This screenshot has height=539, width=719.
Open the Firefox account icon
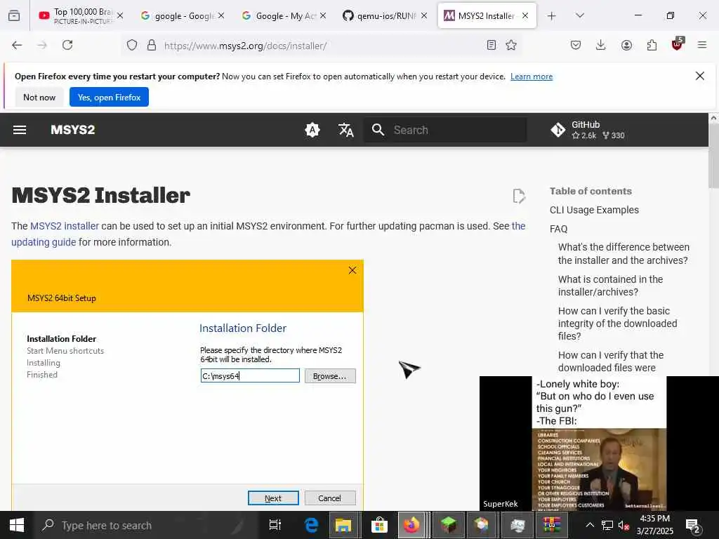[x=626, y=45]
